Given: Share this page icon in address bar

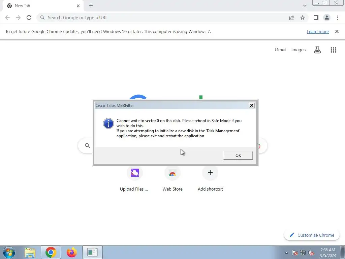Looking at the screenshot, I should pyautogui.click(x=292, y=18).
